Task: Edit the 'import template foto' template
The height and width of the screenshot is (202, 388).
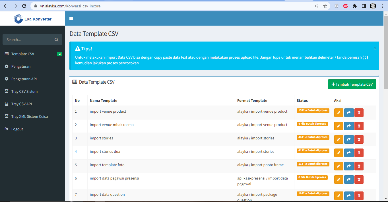Action: [x=339, y=166]
